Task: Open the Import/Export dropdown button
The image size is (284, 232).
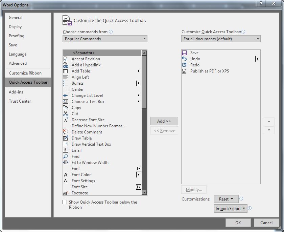Action: tap(230, 208)
